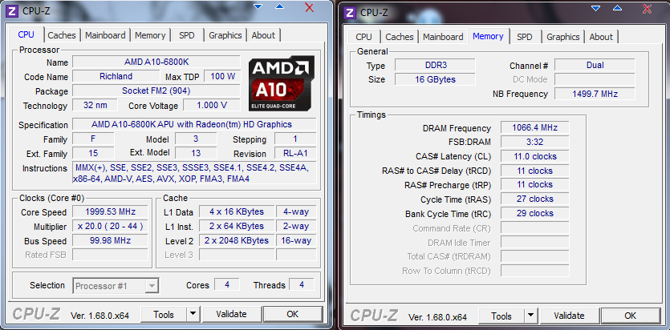Open the SPD tab in right window

tap(524, 37)
